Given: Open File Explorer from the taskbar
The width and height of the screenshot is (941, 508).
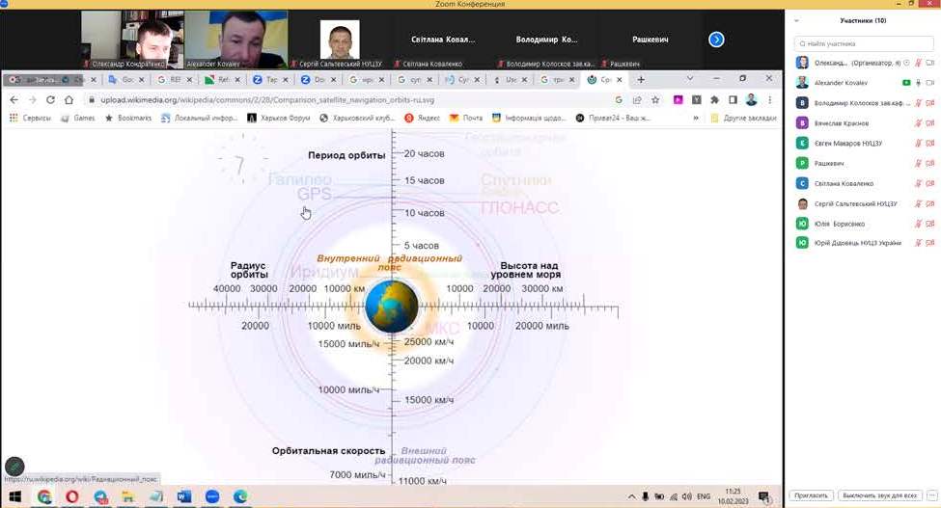Looking at the screenshot, I should [x=127, y=496].
